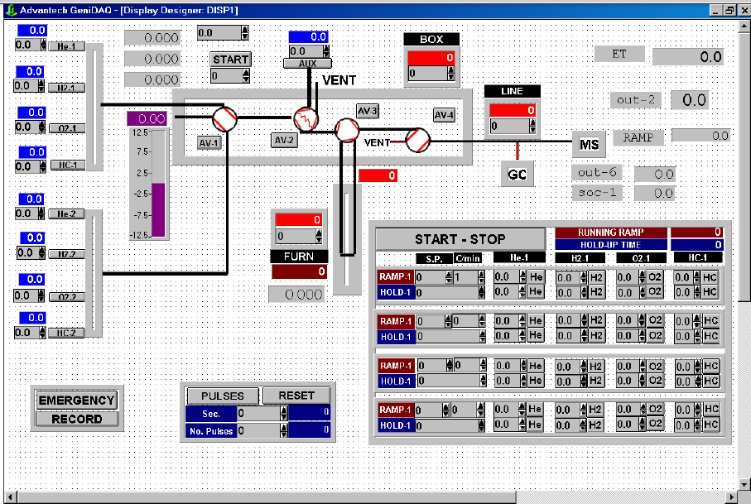751x504 pixels.
Task: Click the first HOLD-1 time input field
Action: (447, 292)
